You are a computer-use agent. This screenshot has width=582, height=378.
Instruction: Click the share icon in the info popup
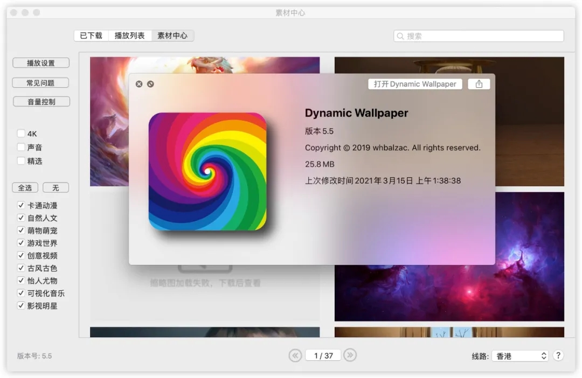(479, 84)
